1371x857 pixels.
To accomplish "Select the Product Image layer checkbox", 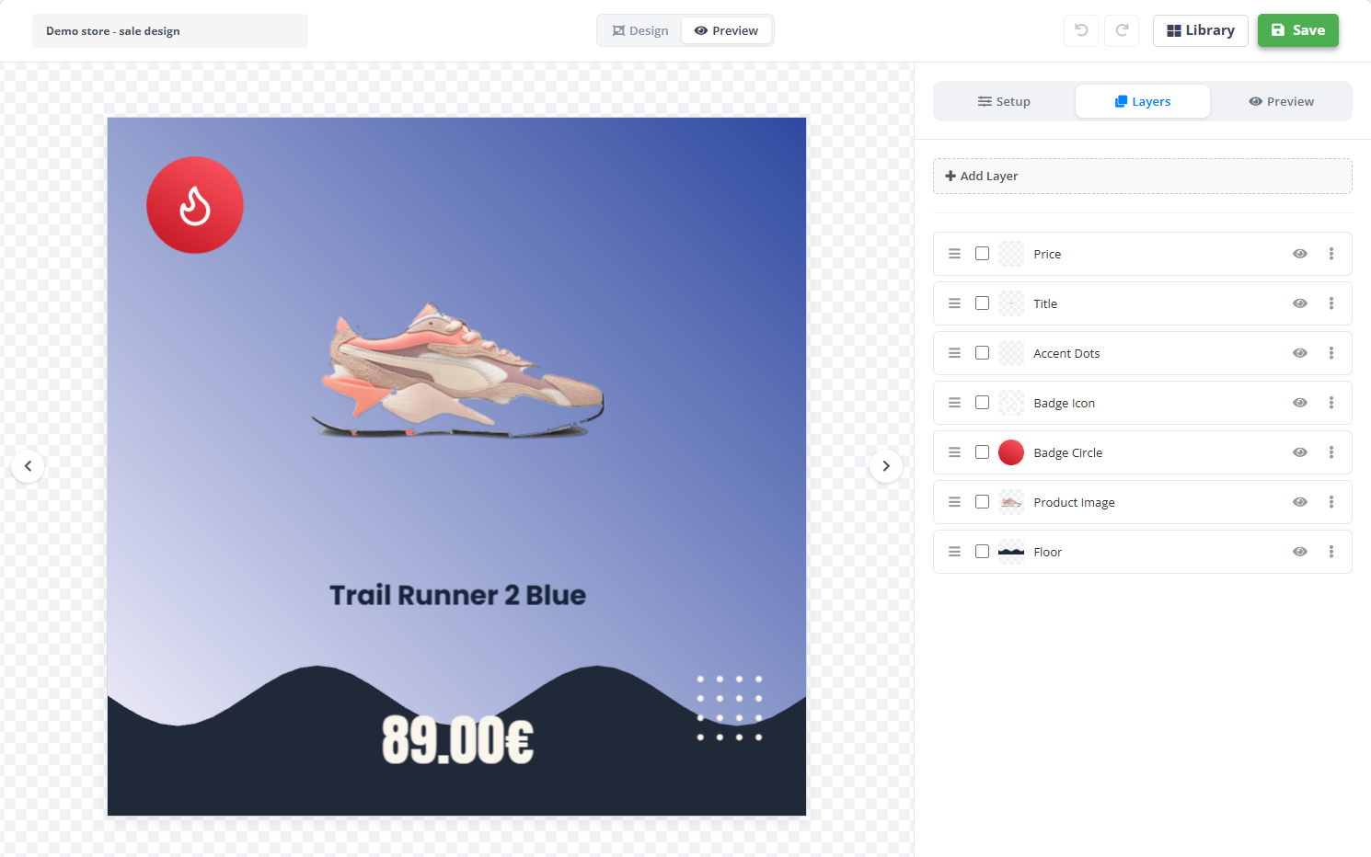I will [983, 502].
